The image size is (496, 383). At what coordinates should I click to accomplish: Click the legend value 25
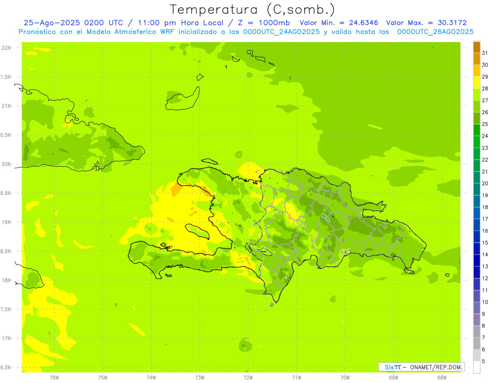[x=485, y=124]
